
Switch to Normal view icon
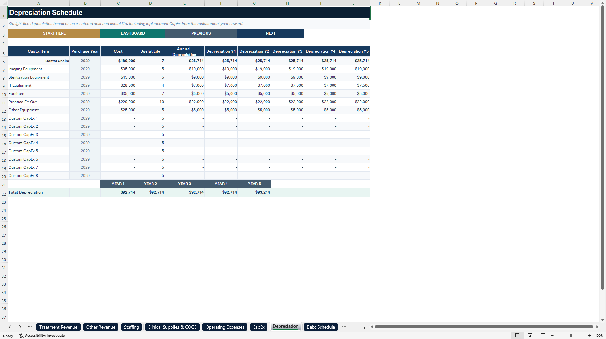(517, 336)
